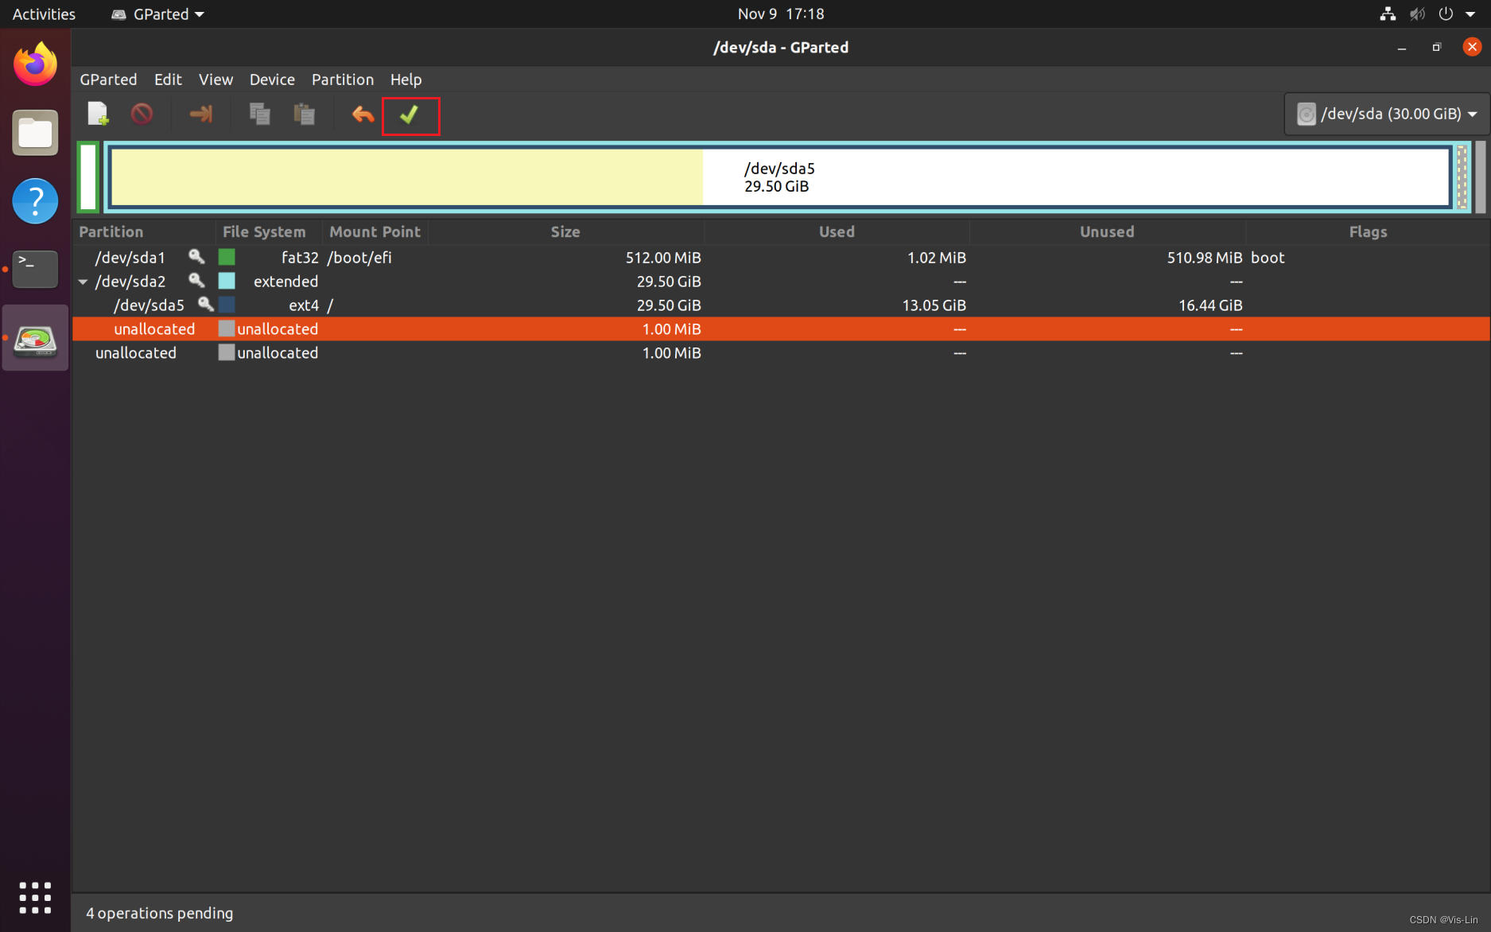The height and width of the screenshot is (932, 1491).
Task: Undo last operation with orange arrow
Action: click(363, 114)
